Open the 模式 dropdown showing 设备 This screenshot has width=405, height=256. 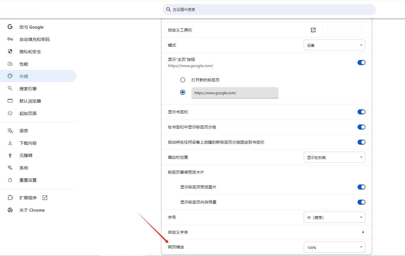pyautogui.click(x=334, y=45)
